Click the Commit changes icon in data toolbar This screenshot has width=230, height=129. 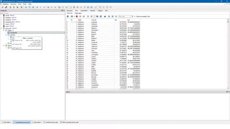coord(80,16)
